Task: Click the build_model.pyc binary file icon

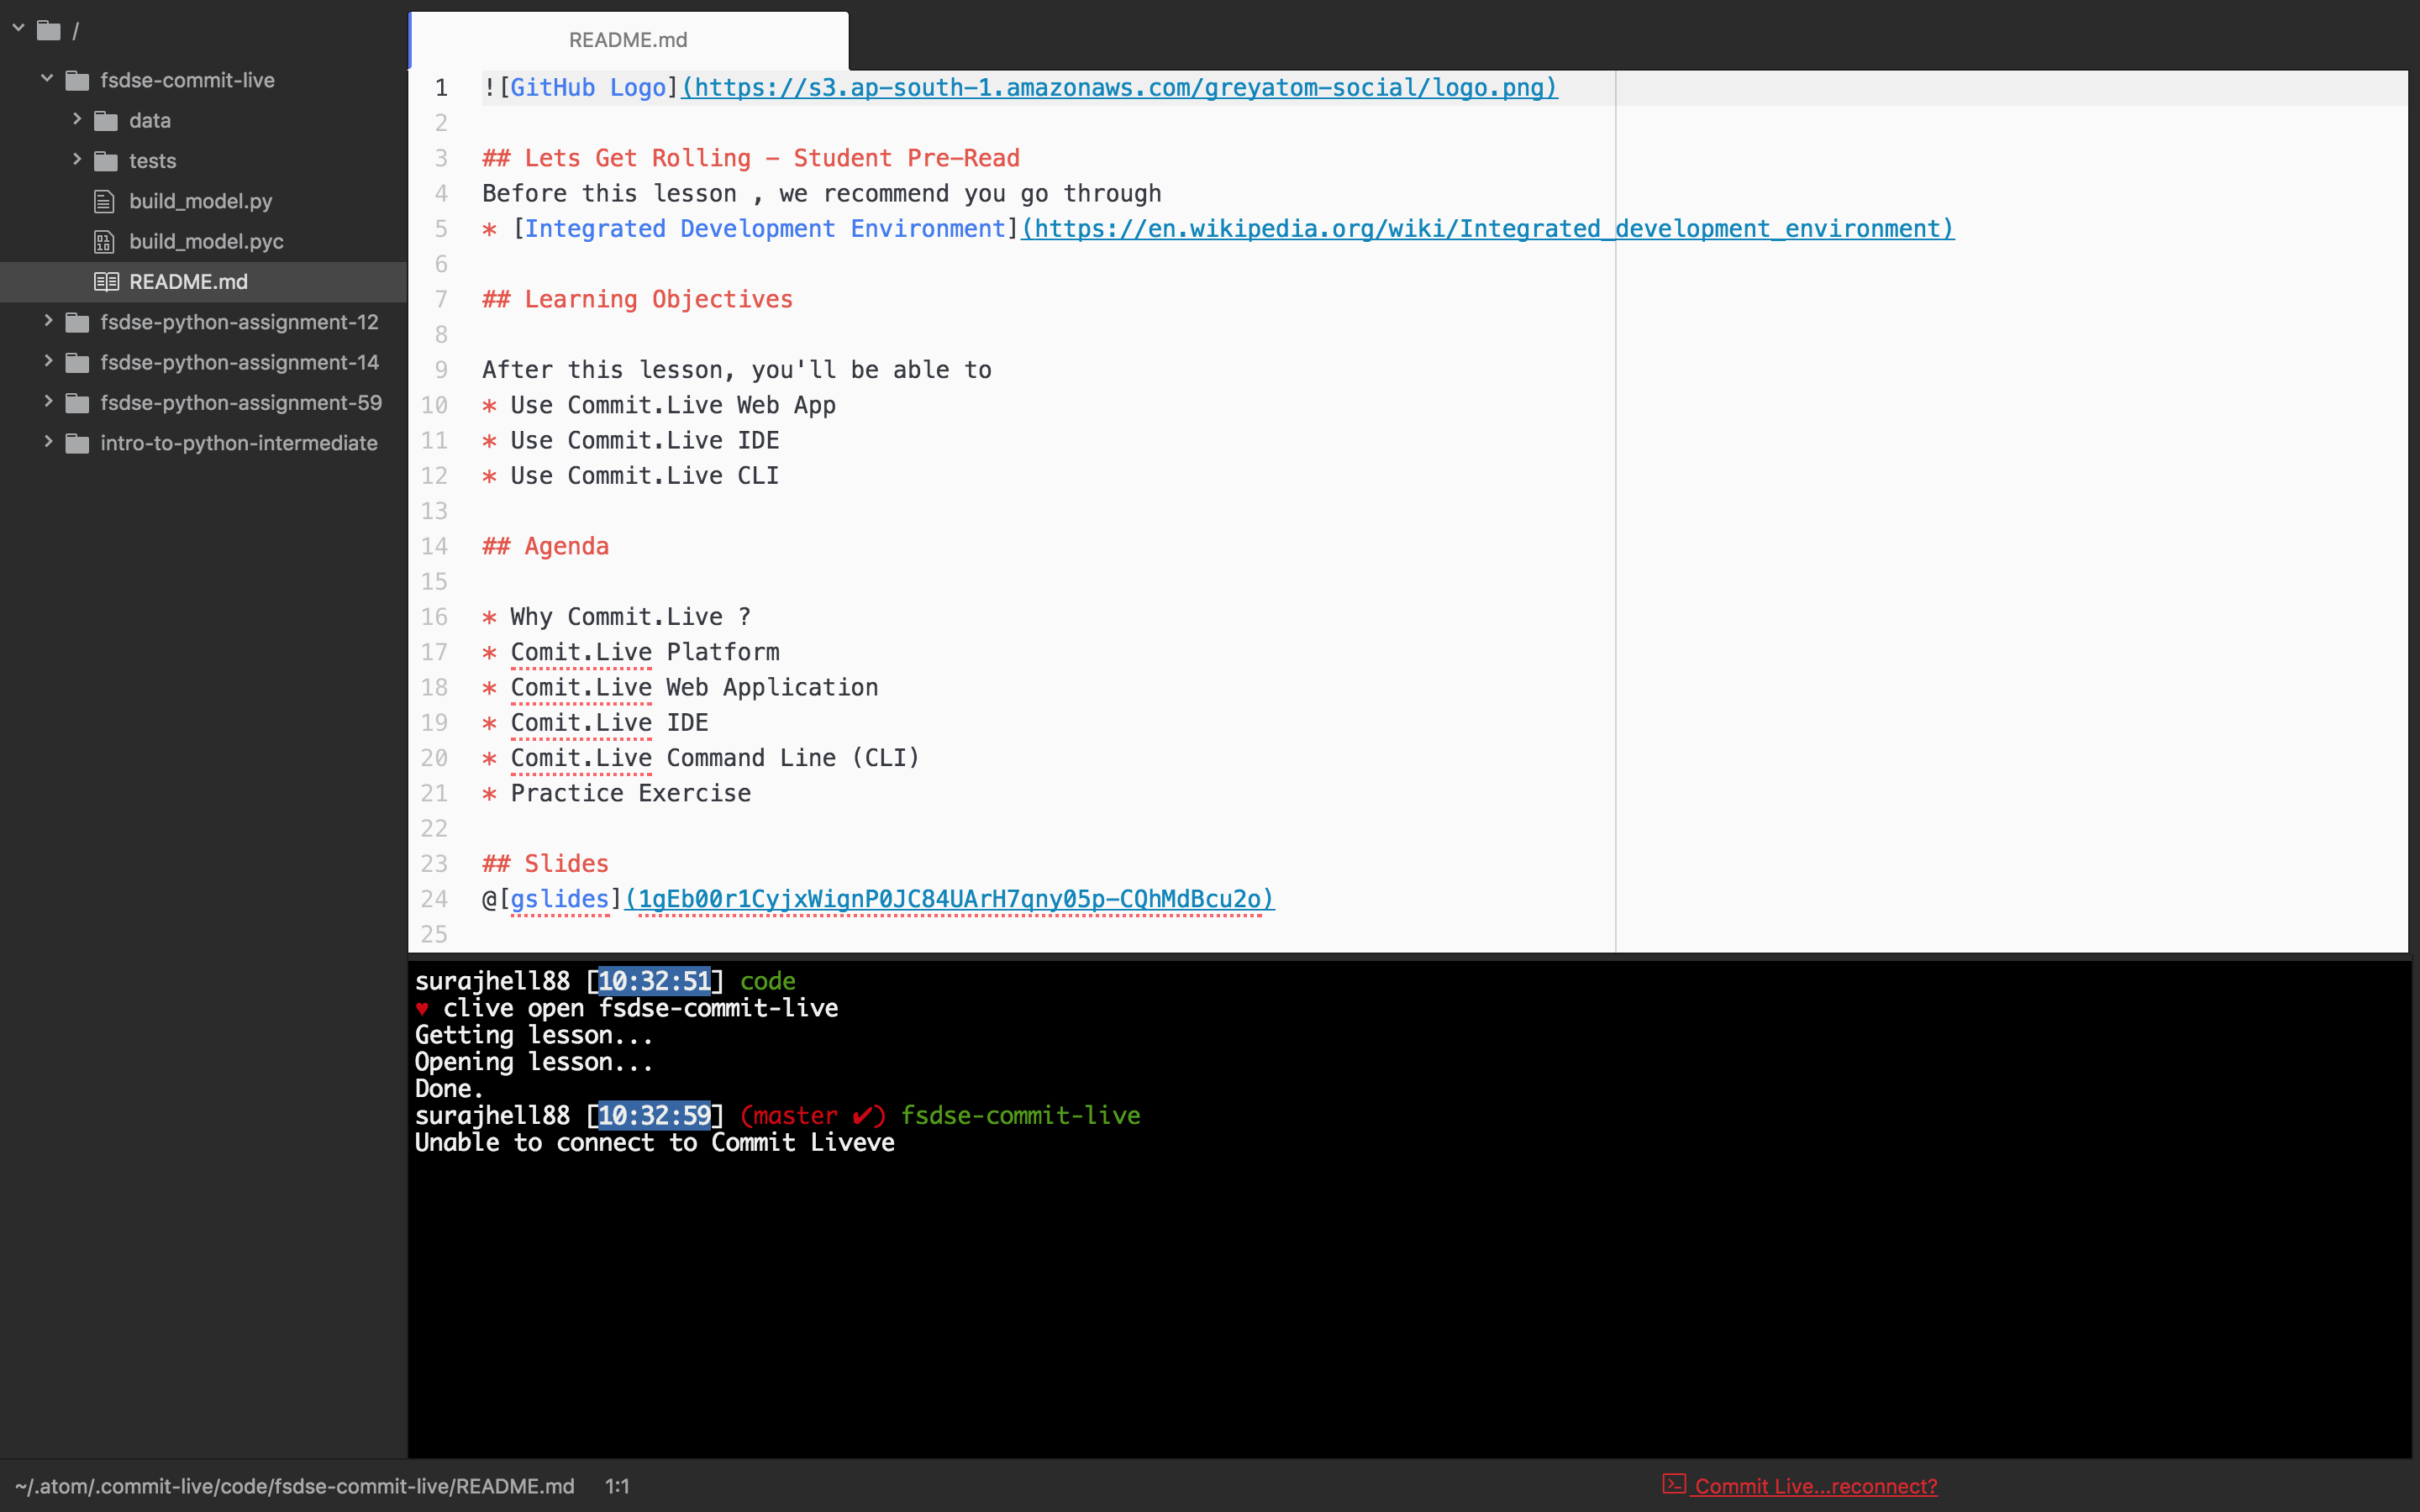Action: [x=104, y=241]
